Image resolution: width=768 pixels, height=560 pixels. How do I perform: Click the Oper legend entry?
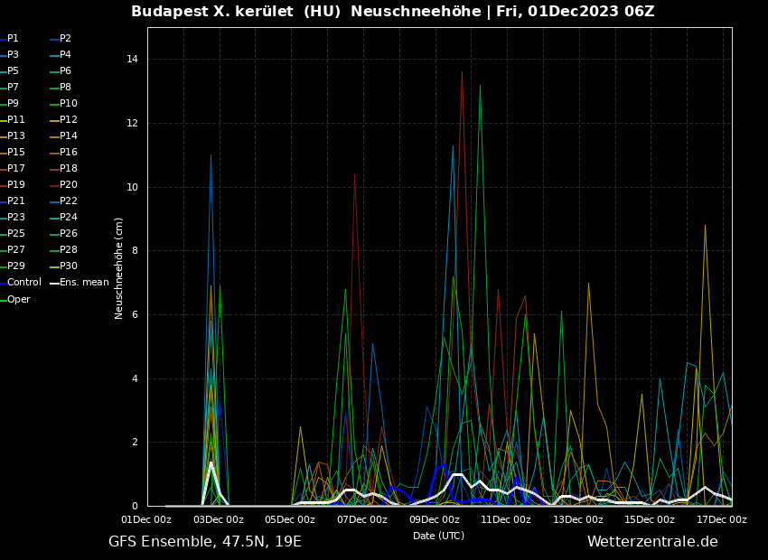click(x=18, y=300)
